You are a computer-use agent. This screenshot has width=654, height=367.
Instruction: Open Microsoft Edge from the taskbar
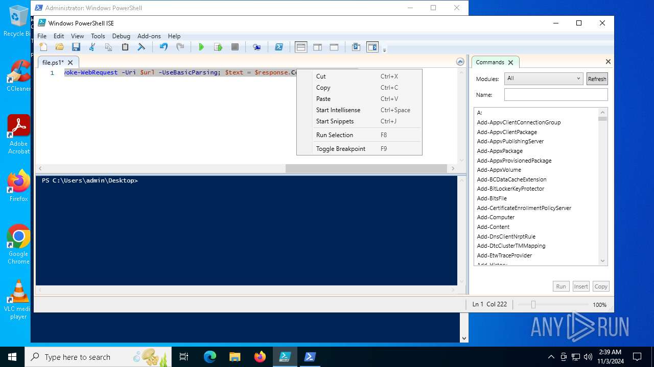[x=210, y=357]
